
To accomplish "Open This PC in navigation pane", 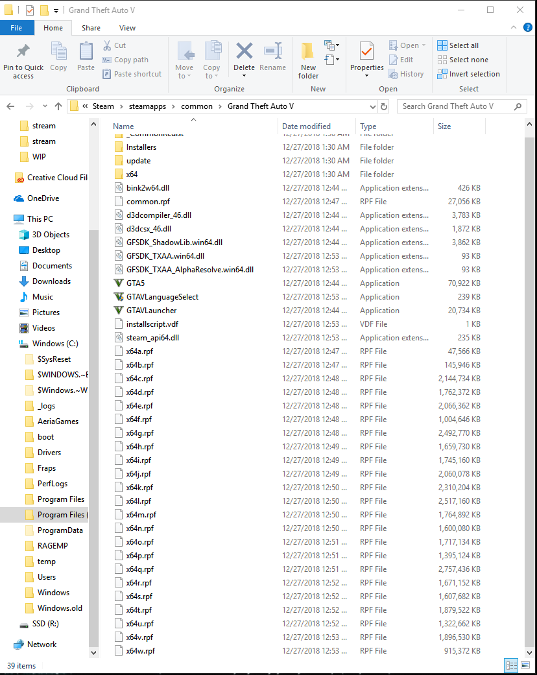I will pos(40,219).
